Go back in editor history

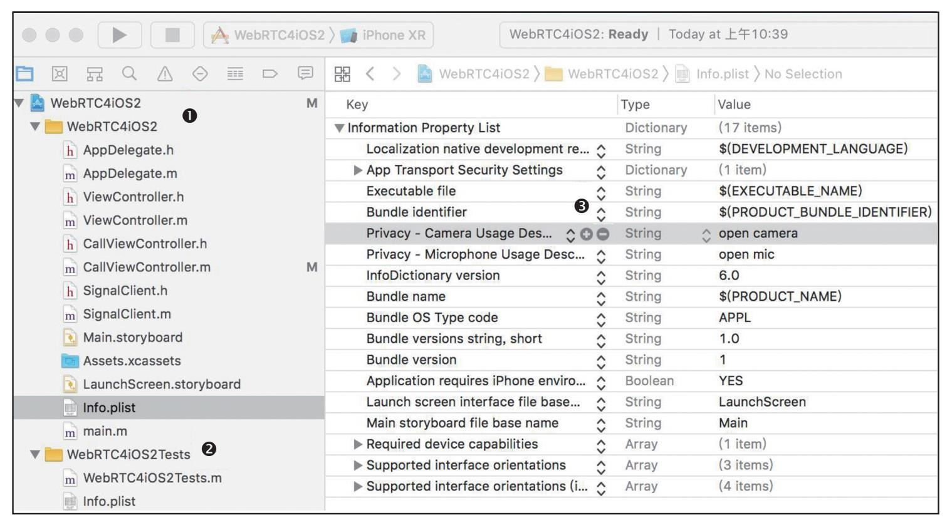370,74
